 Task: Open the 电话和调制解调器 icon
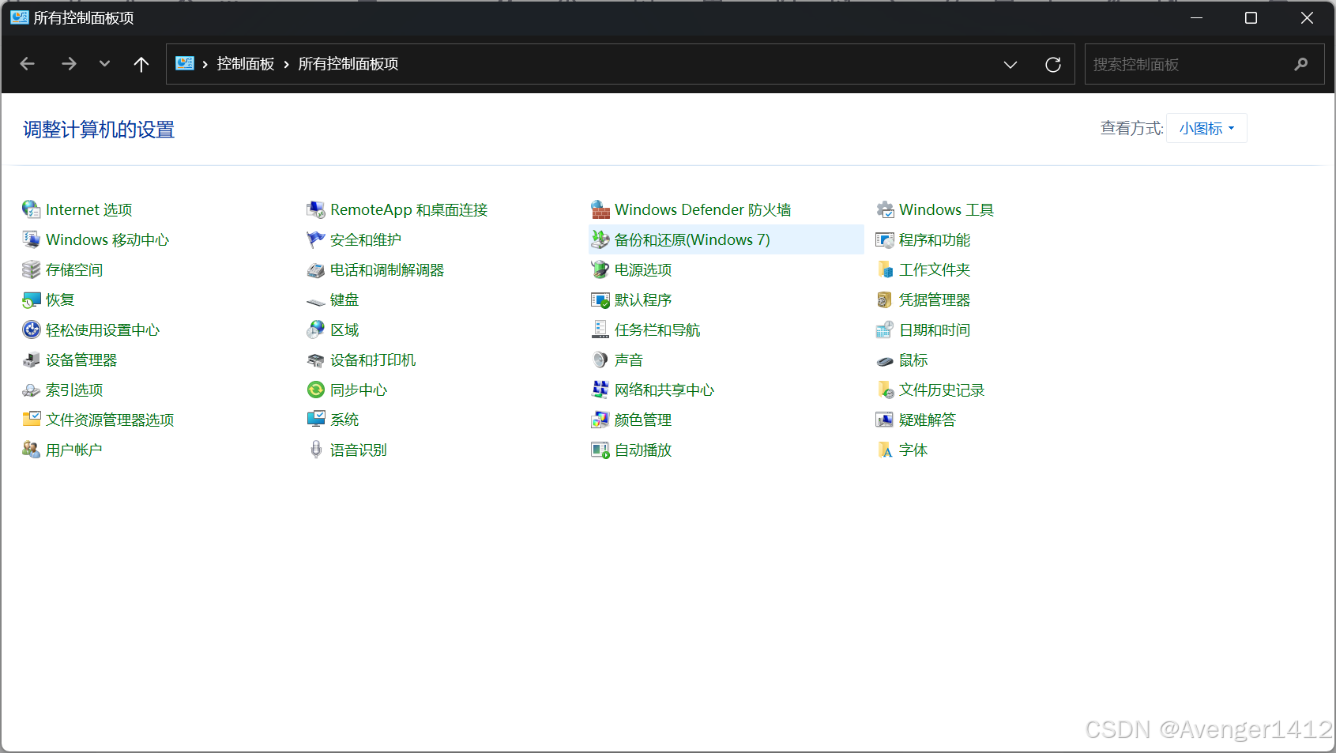[315, 269]
